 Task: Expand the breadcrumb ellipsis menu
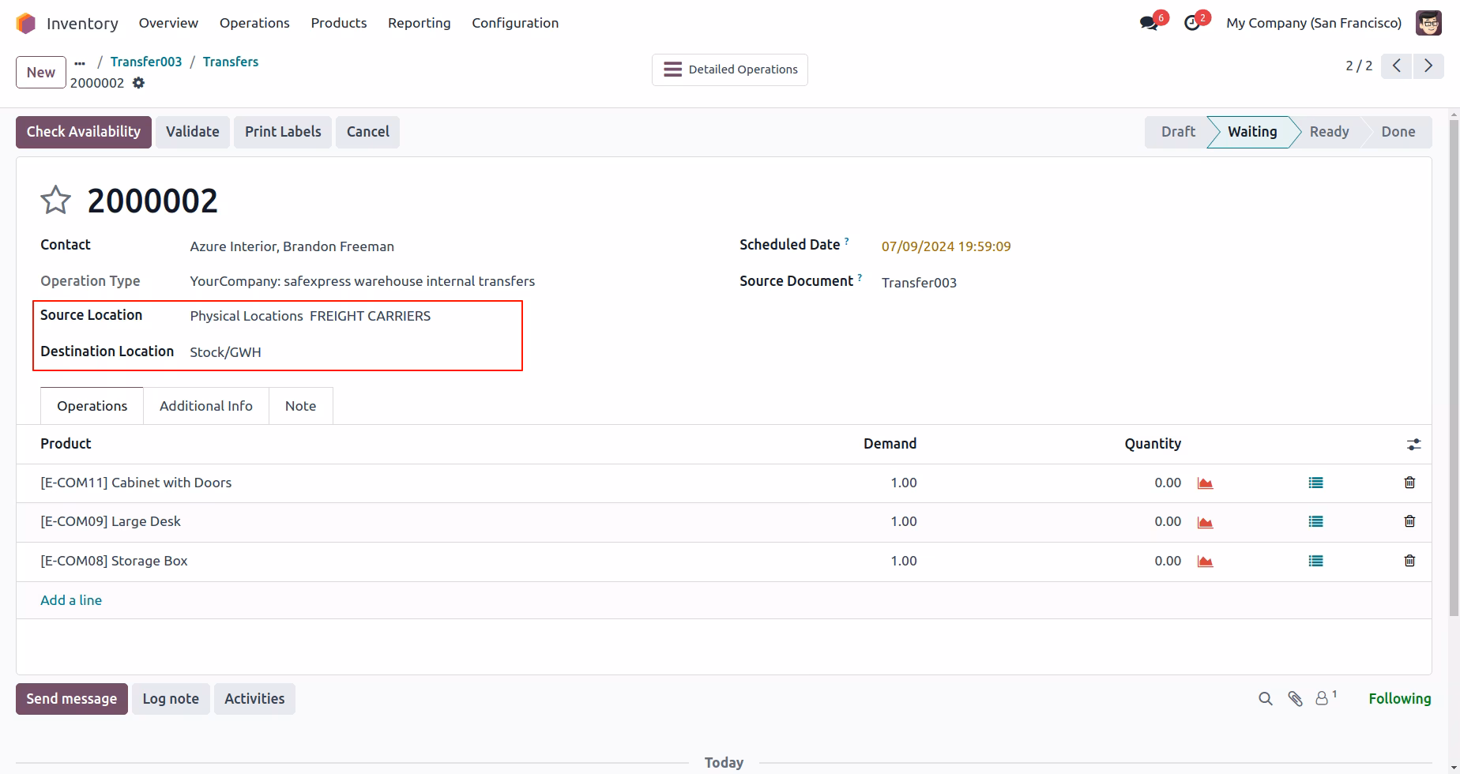[x=80, y=62]
